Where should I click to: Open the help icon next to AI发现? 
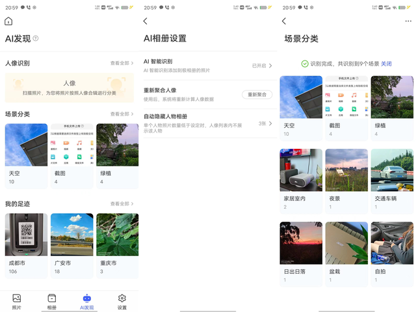[x=36, y=38]
